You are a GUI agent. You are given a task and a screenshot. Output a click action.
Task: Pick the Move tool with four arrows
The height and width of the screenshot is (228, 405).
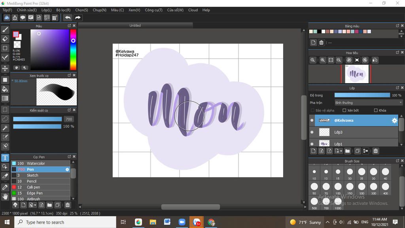tap(5, 68)
